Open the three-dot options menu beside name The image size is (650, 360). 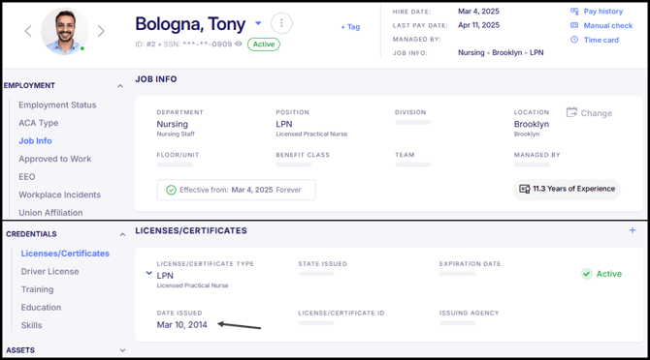pyautogui.click(x=281, y=23)
